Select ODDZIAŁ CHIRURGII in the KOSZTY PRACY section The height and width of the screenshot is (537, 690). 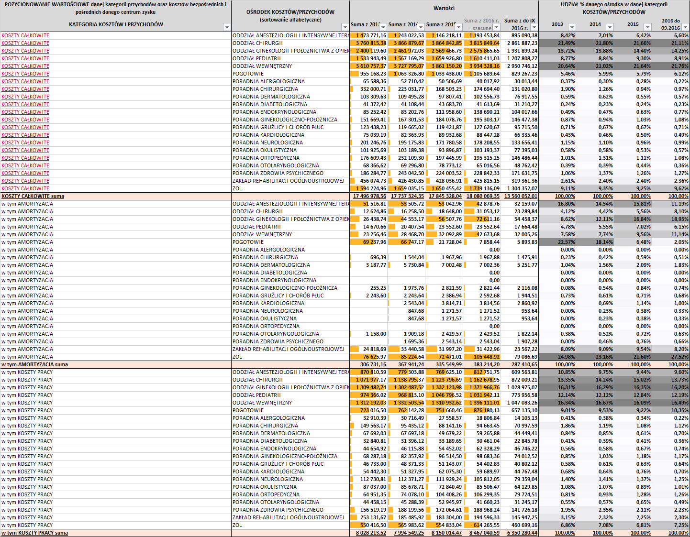pyautogui.click(x=257, y=380)
